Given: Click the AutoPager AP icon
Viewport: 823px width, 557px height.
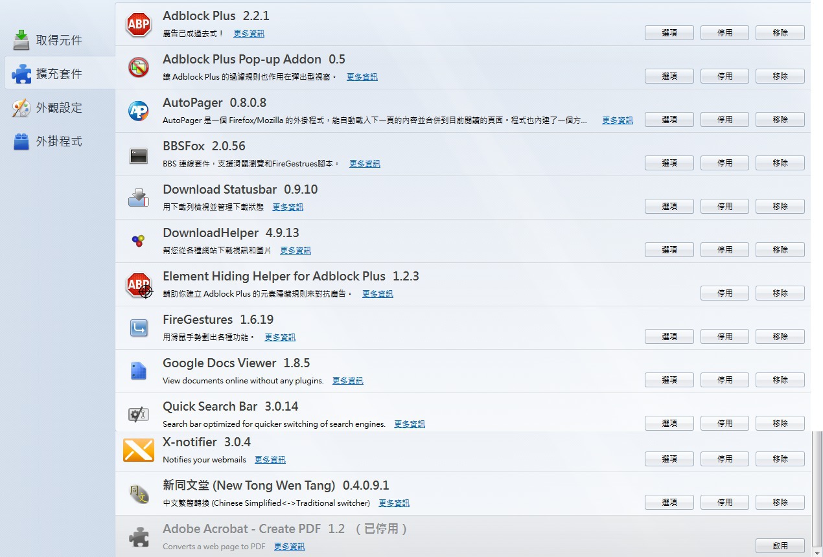Looking at the screenshot, I should [139, 111].
